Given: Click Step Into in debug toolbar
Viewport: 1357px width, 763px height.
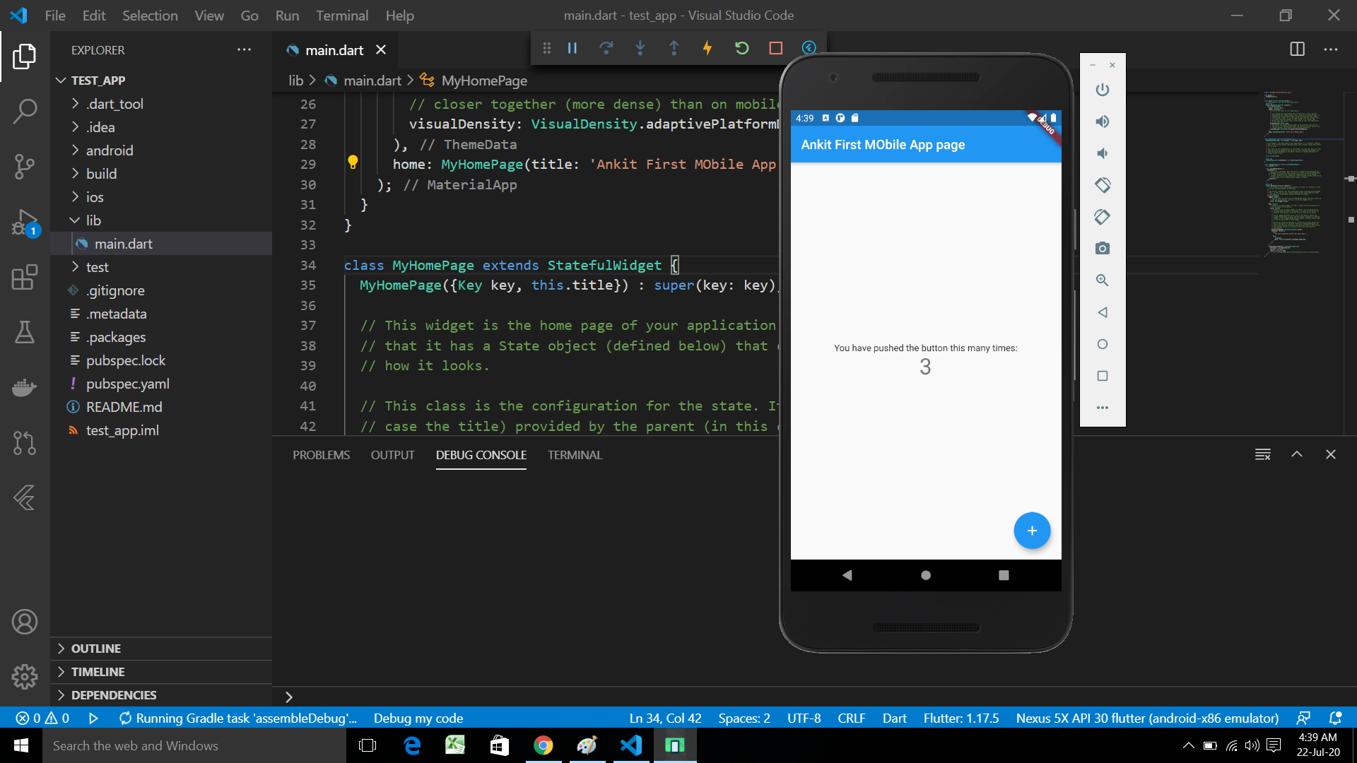Looking at the screenshot, I should coord(640,48).
